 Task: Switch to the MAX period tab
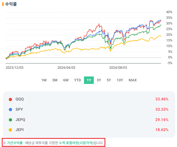[x=133, y=80]
